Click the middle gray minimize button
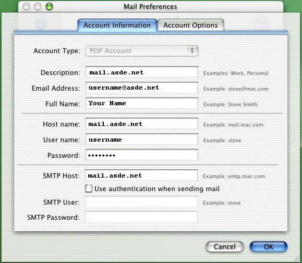The height and width of the screenshot is (263, 302). (38, 6)
